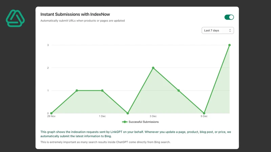Click the y-axis label 3
271x152 pixels.
click(x=48, y=45)
